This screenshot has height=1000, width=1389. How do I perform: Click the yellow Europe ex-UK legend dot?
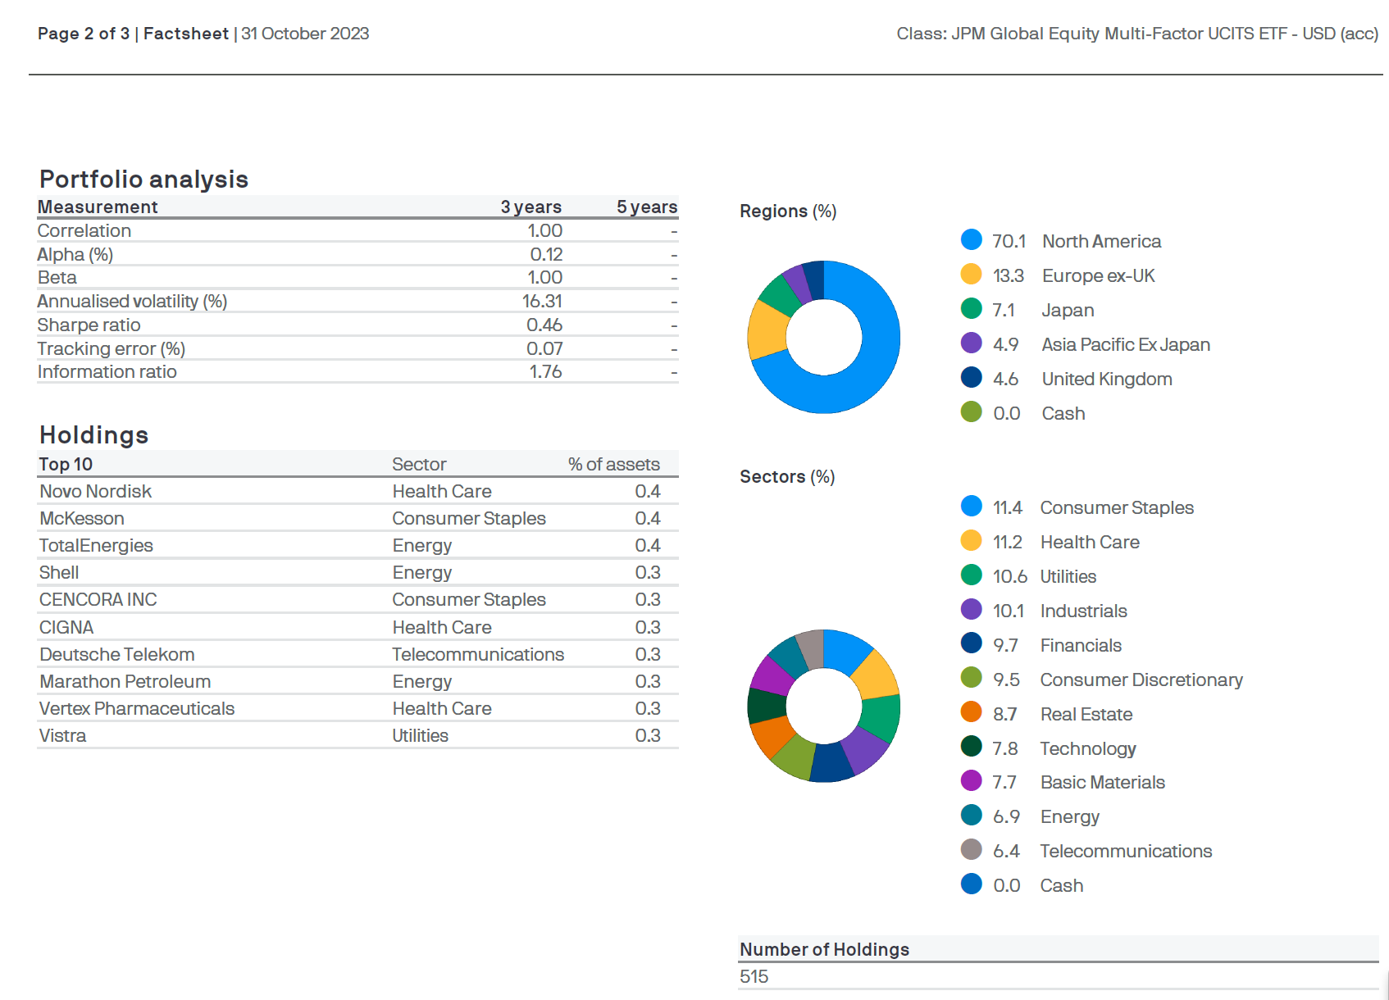971,275
